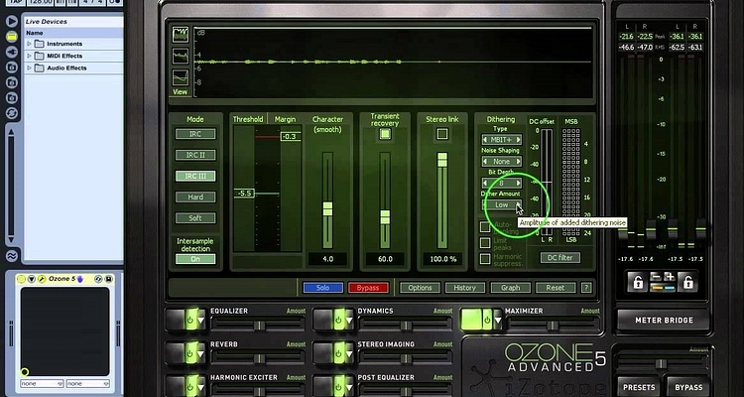Collapse the Ozone 5 device unfold triangle

coord(32,279)
